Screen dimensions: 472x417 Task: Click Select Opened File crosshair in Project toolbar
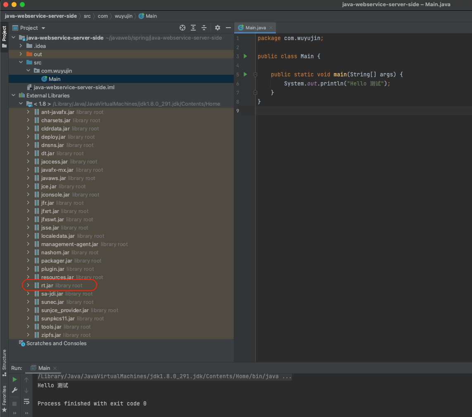pyautogui.click(x=183, y=28)
